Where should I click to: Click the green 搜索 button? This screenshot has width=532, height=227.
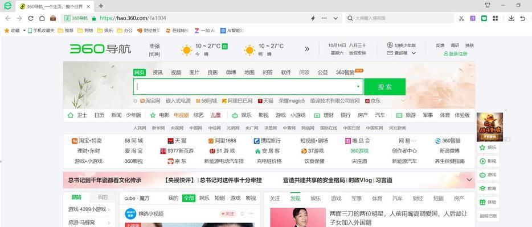tap(384, 87)
